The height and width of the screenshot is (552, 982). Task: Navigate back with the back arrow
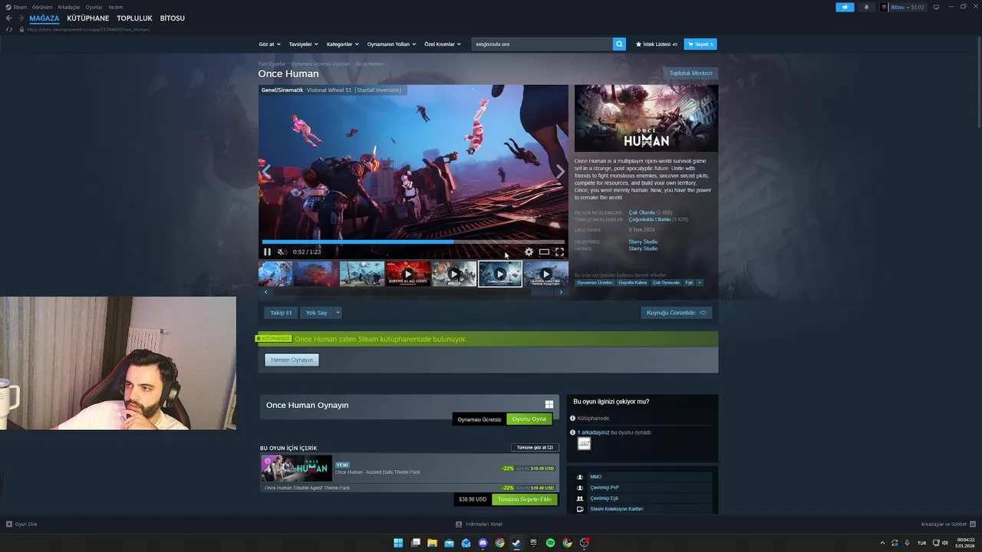tap(9, 18)
